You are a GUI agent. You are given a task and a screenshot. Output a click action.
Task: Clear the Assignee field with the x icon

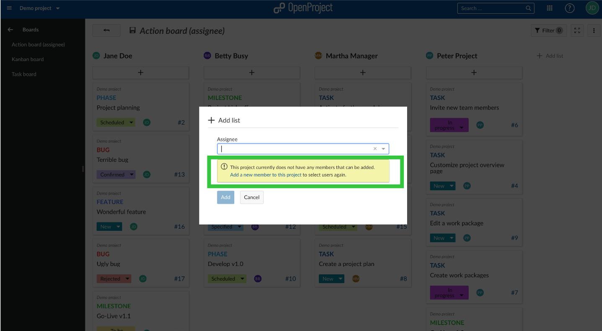[x=375, y=149]
